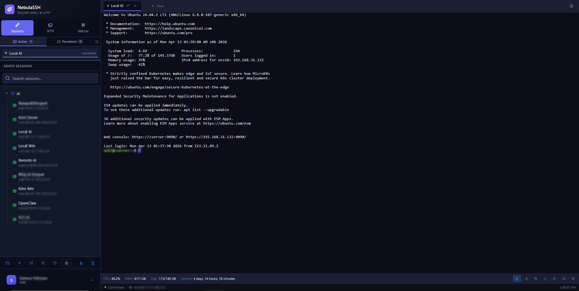Close the Local AI terminal tab
Image resolution: width=579 pixels, height=291 pixels.
[x=135, y=6]
